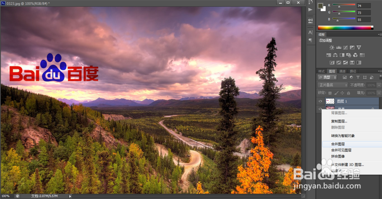Open the Character panel icon
The width and height of the screenshot is (382, 199).
pyautogui.click(x=310, y=32)
